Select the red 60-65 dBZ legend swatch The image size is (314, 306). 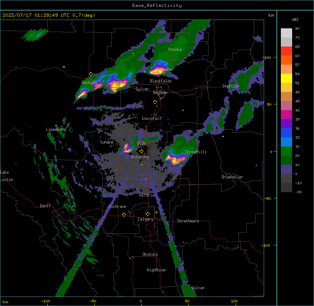pyautogui.click(x=286, y=51)
